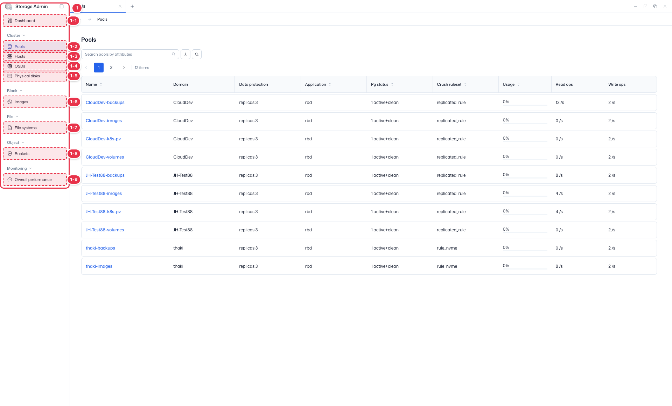Click the OSDs chip icon
Image resolution: width=672 pixels, height=406 pixels.
tap(10, 66)
